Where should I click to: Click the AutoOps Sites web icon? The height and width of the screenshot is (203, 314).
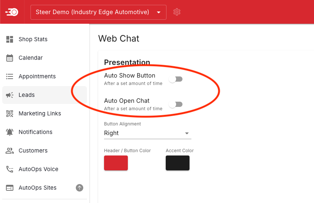(10, 188)
